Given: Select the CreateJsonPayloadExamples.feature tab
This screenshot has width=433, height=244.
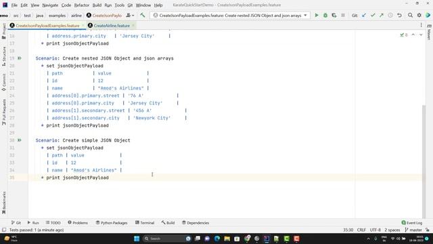Looking at the screenshot, I should point(47,26).
